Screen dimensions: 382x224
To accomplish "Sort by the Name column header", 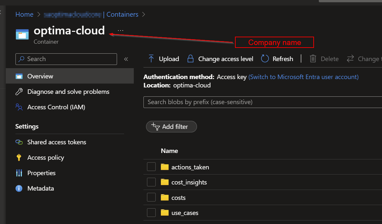I will click(x=169, y=151).
